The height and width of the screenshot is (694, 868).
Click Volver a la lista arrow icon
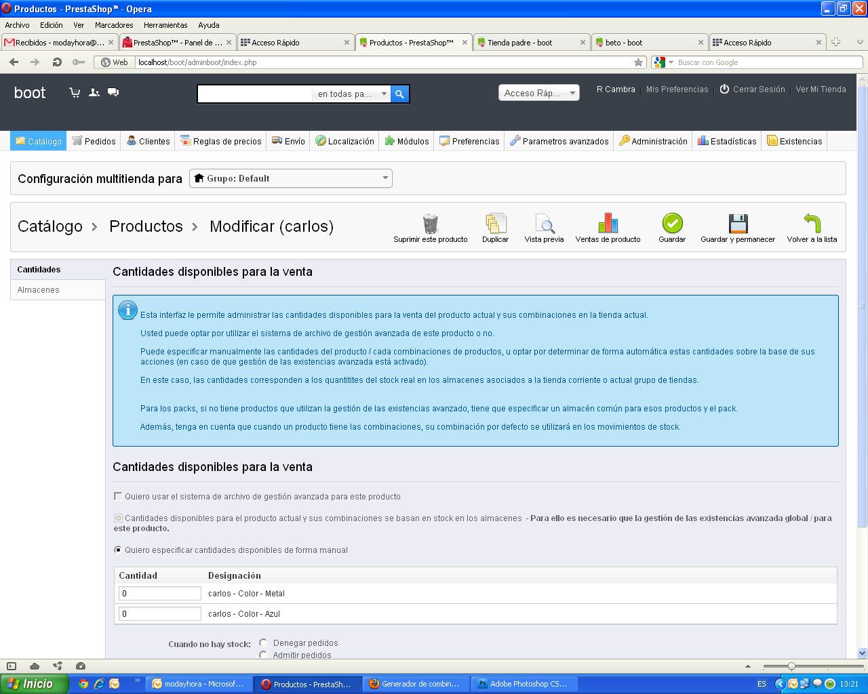click(x=812, y=224)
